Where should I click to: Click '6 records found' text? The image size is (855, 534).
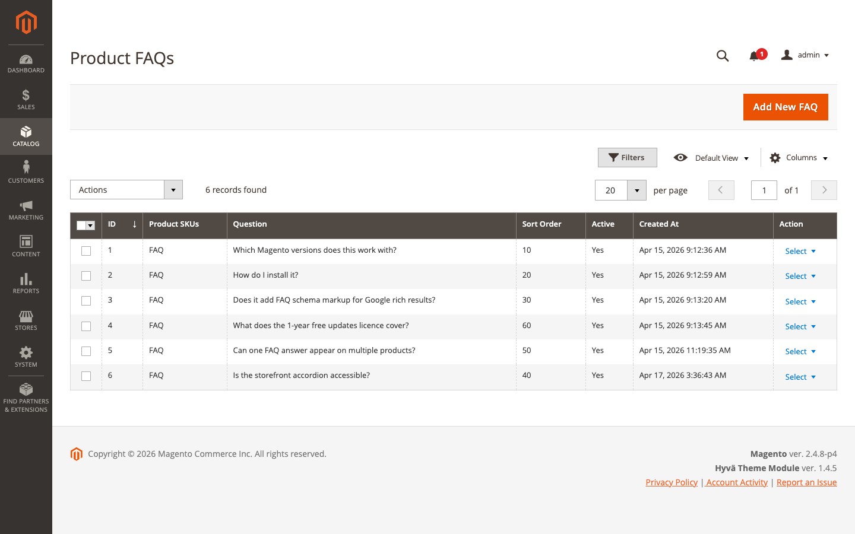[x=236, y=190]
